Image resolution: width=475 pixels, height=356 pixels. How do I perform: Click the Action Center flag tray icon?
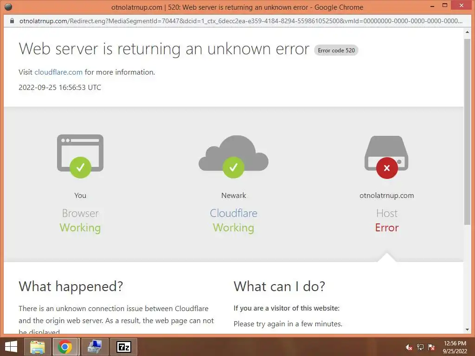431,347
